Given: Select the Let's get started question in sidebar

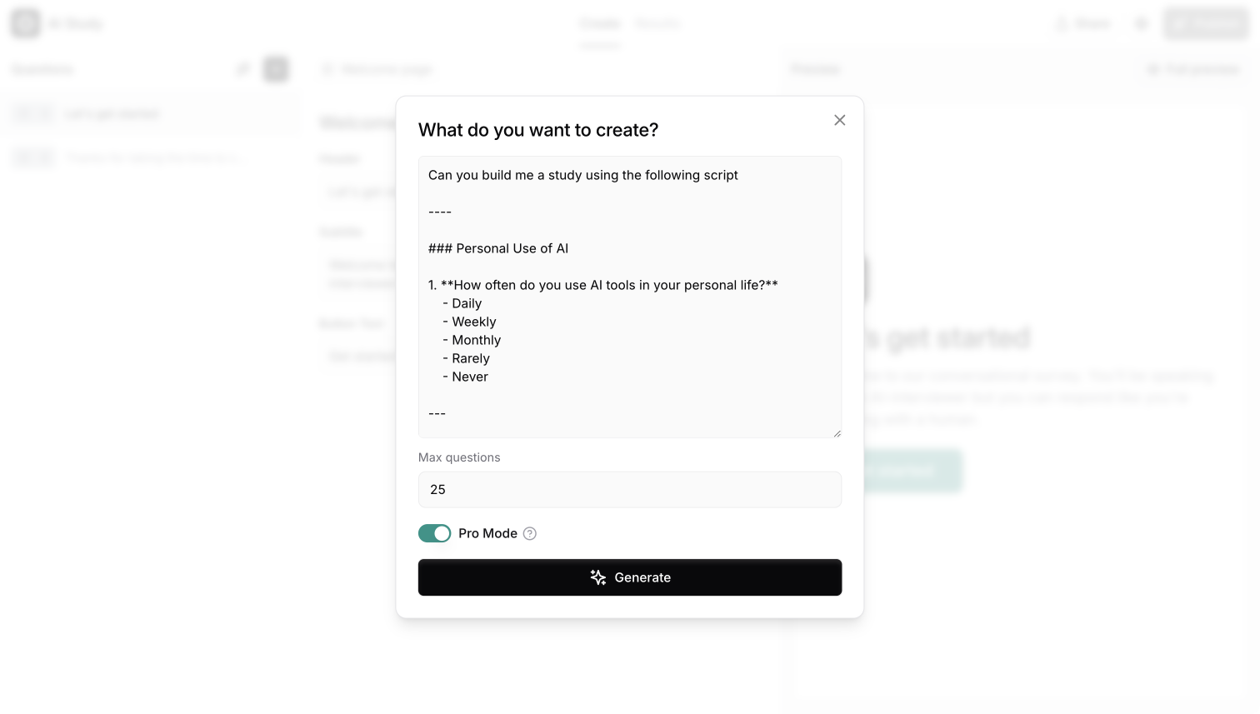Looking at the screenshot, I should pos(152,113).
